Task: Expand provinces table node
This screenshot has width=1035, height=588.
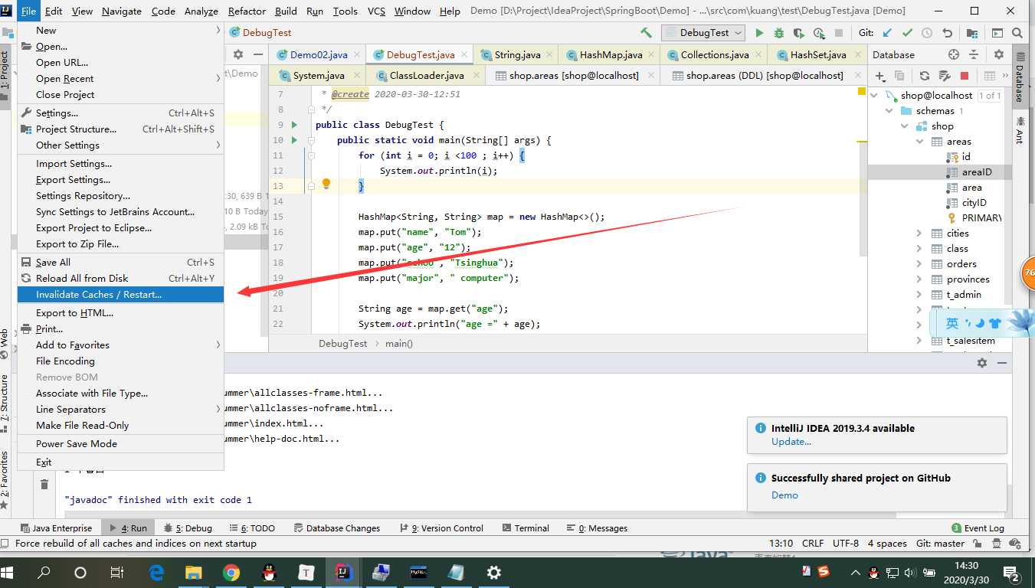Action: tap(919, 279)
